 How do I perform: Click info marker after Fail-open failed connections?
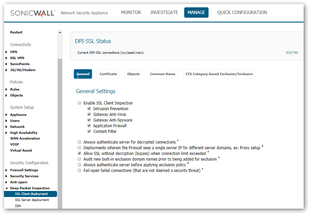coord(203,169)
